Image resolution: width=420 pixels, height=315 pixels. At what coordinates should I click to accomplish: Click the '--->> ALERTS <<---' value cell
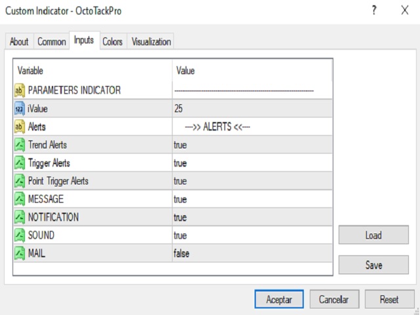tap(252, 127)
